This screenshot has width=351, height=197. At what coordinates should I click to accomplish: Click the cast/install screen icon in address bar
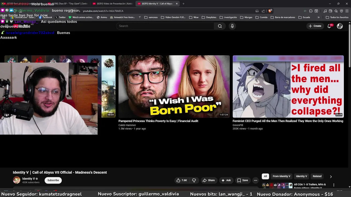click(257, 11)
